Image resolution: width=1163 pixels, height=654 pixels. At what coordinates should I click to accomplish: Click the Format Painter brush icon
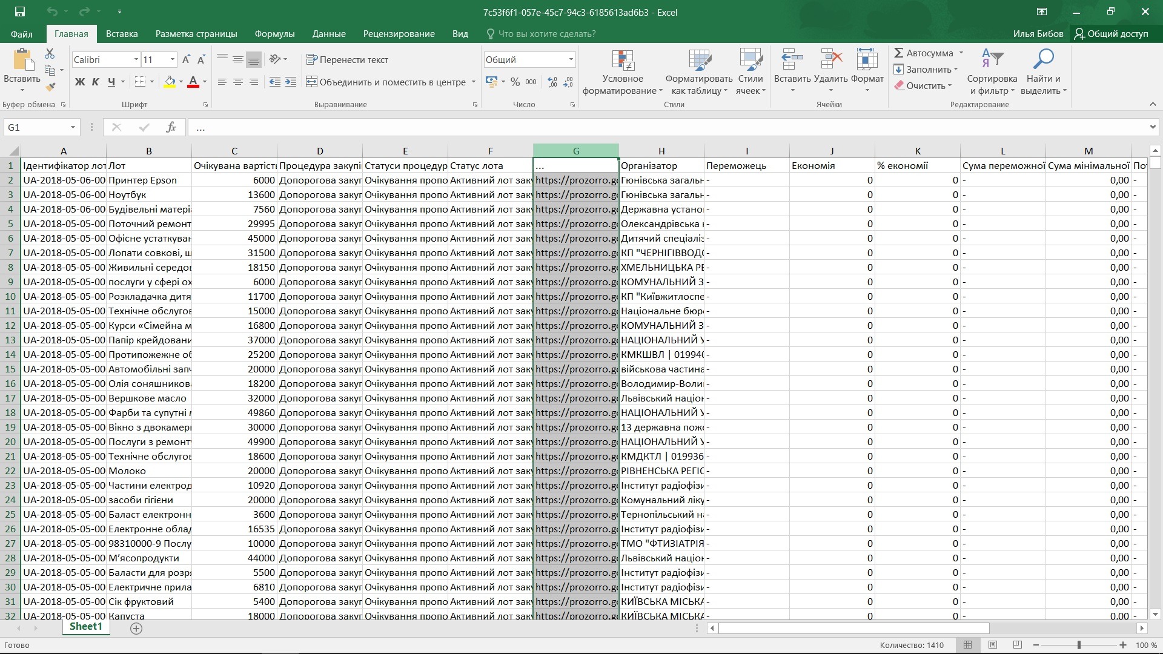[x=50, y=87]
